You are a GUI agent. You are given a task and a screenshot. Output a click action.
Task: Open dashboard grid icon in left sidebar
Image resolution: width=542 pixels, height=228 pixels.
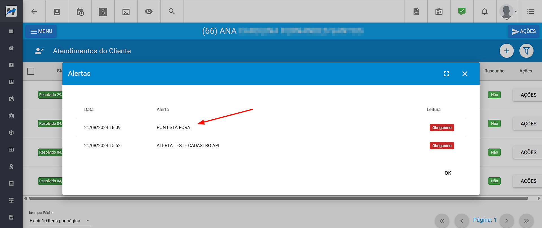pyautogui.click(x=11, y=31)
